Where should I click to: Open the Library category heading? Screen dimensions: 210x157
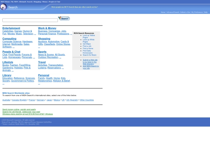[7, 75]
